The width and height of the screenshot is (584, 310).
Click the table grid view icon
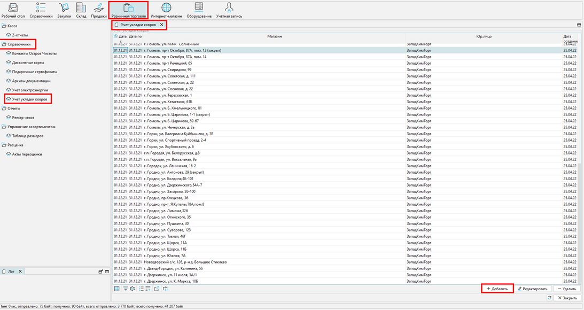(x=117, y=289)
